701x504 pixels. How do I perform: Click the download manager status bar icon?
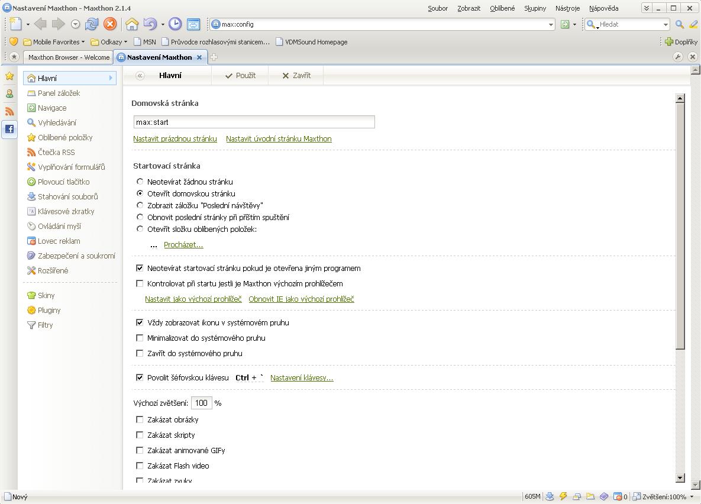pyautogui.click(x=550, y=496)
